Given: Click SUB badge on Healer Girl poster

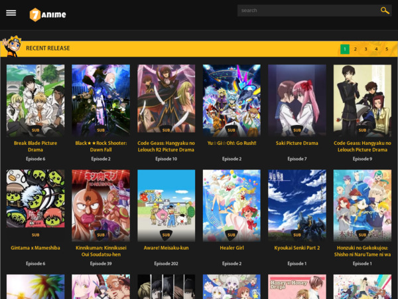Looking at the screenshot, I should tap(232, 235).
